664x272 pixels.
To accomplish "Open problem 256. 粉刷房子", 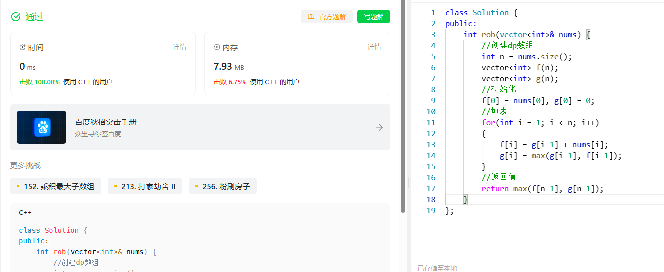I will [223, 186].
